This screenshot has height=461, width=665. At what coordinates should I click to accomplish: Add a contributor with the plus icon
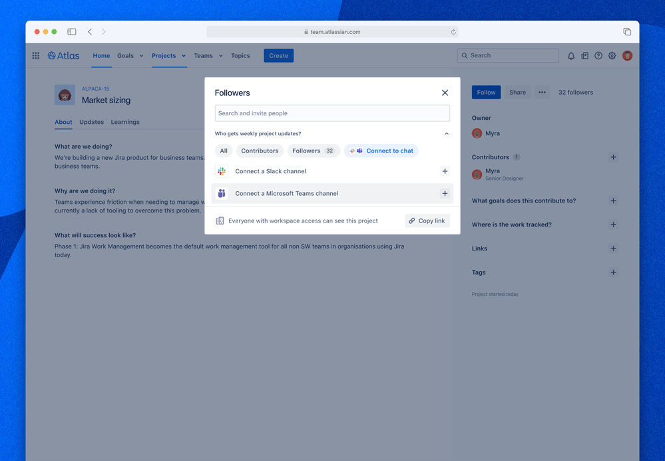613,157
